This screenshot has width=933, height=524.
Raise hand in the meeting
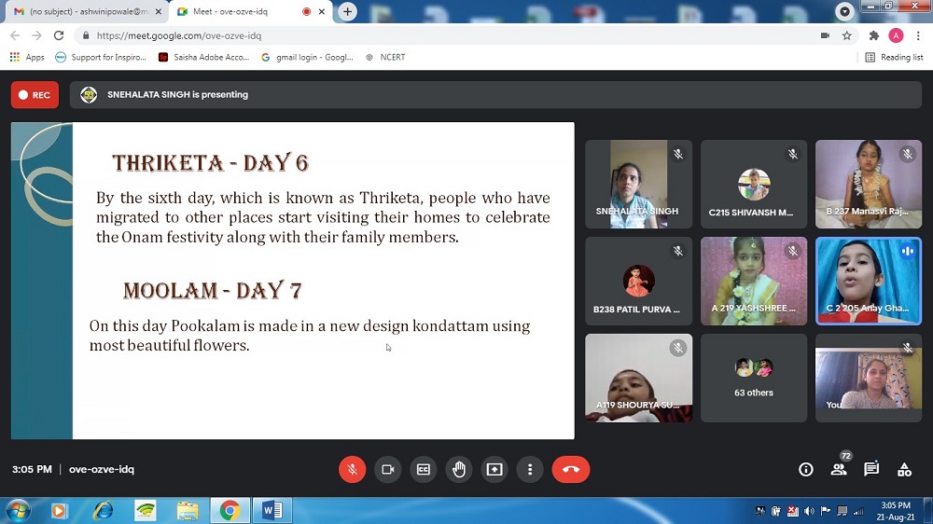459,470
